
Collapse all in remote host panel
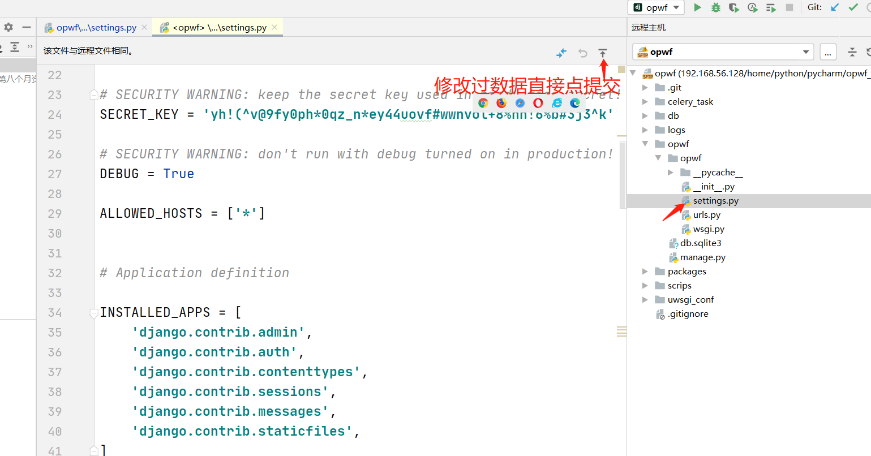pyautogui.click(x=852, y=51)
